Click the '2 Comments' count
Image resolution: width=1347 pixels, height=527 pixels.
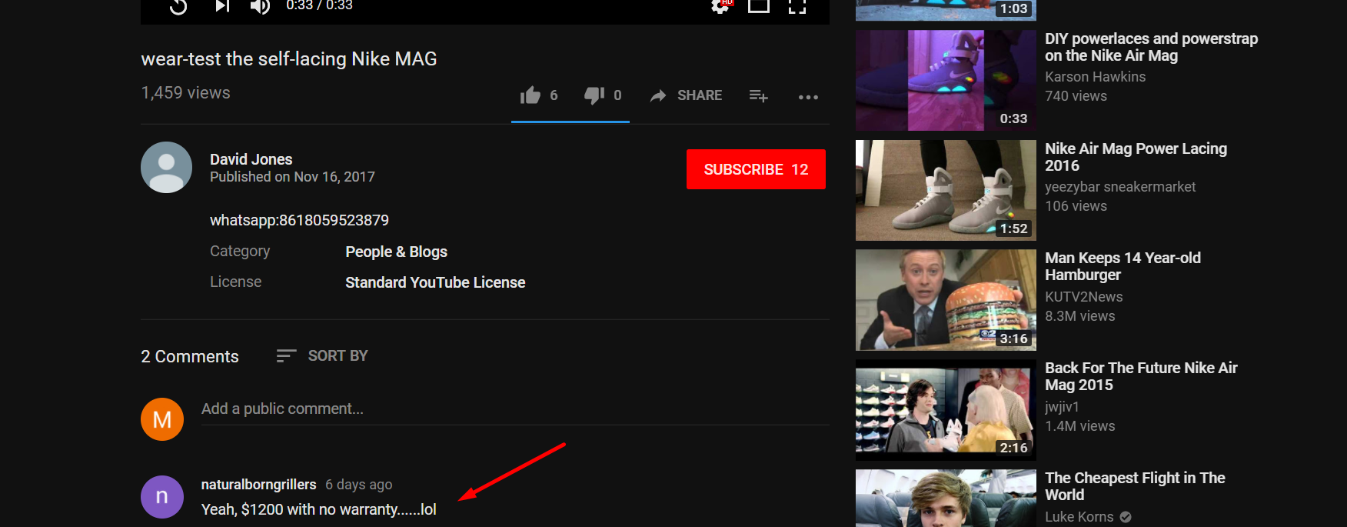pyautogui.click(x=190, y=356)
